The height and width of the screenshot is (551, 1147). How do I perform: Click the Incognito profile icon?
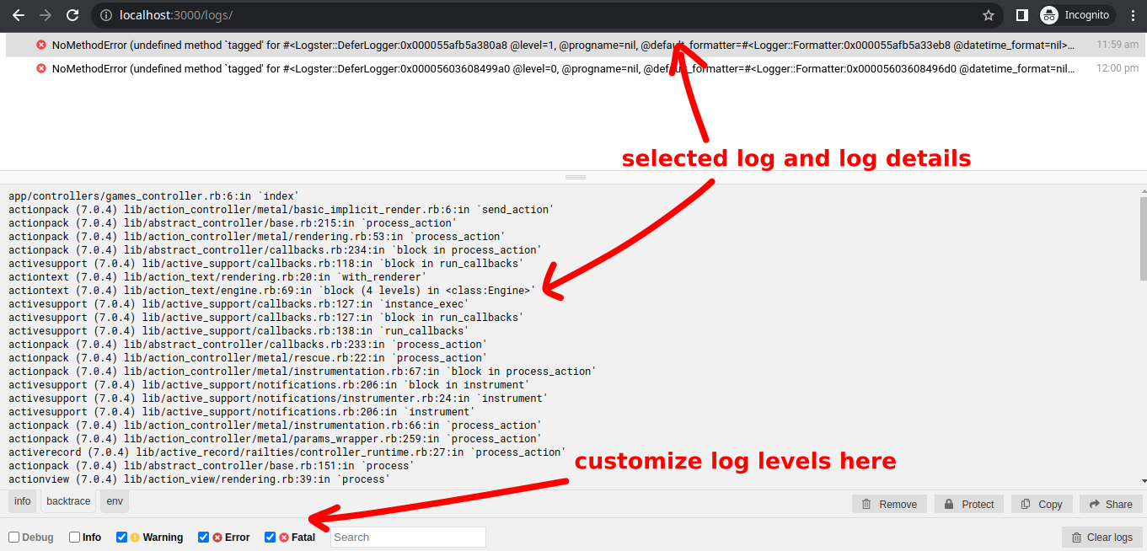[x=1049, y=14]
